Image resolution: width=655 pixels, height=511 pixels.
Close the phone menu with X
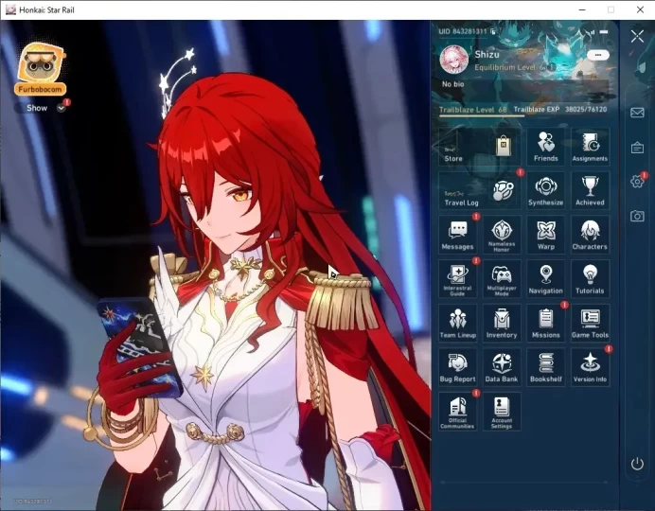[637, 36]
